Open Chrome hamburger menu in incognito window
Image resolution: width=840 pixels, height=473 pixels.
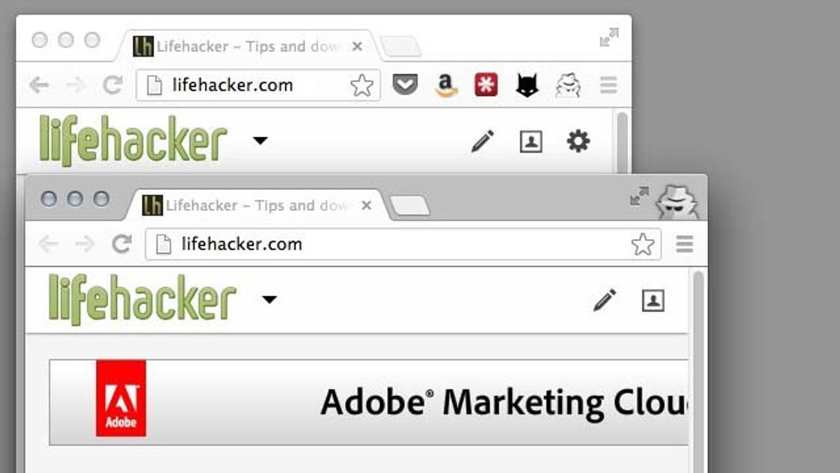click(x=685, y=244)
